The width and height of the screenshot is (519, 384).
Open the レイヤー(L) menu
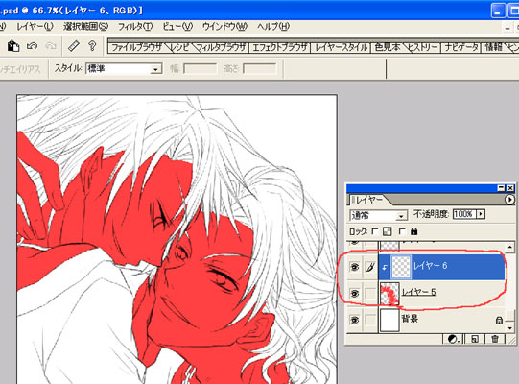click(x=35, y=27)
